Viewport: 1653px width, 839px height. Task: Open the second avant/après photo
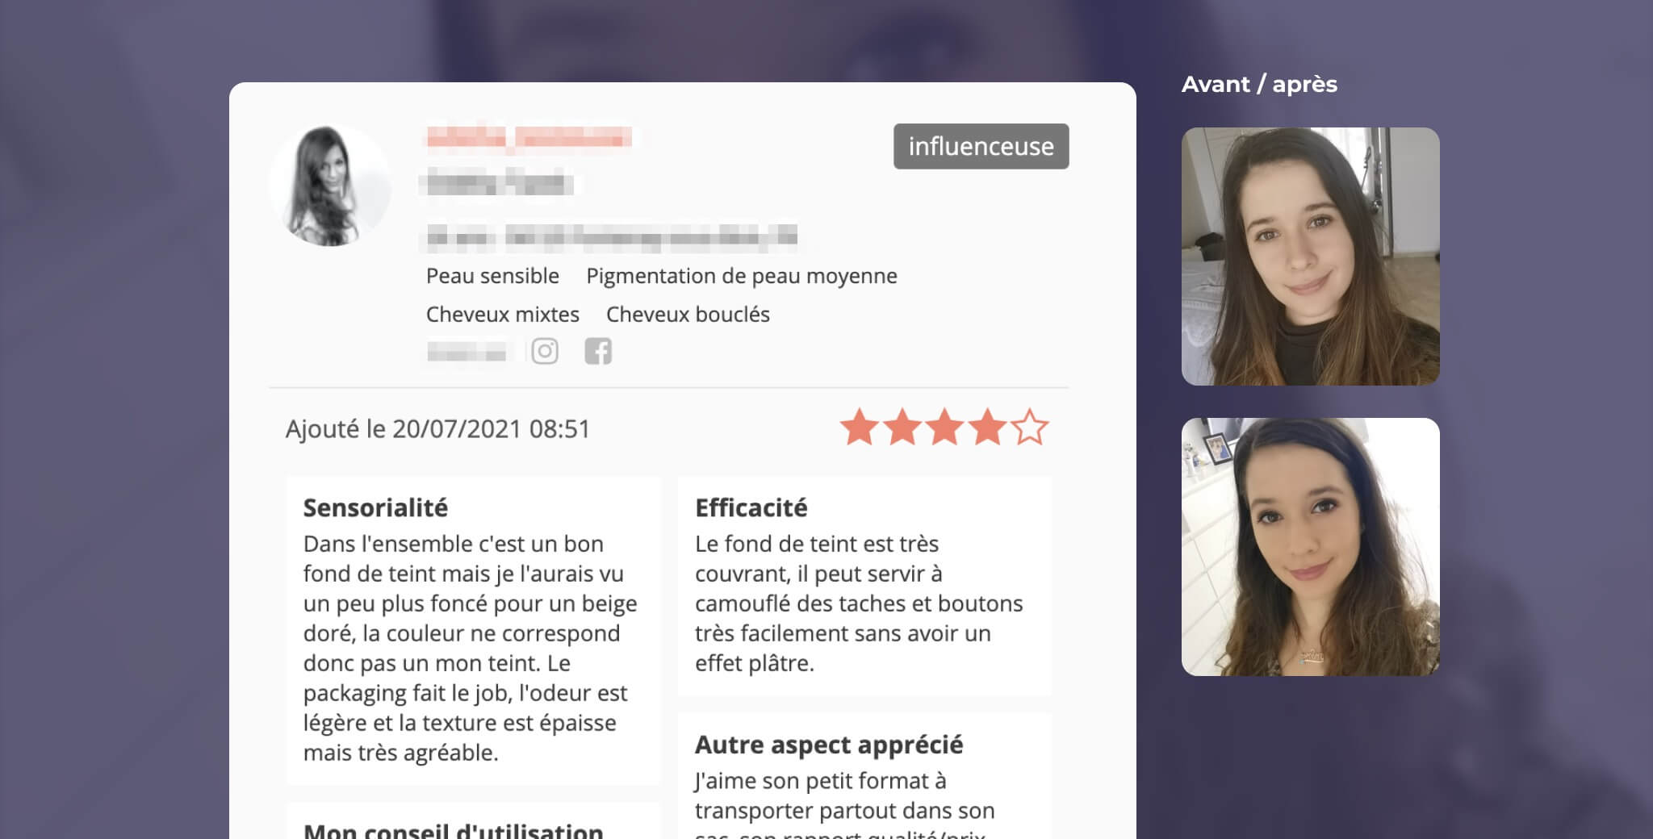(1310, 546)
